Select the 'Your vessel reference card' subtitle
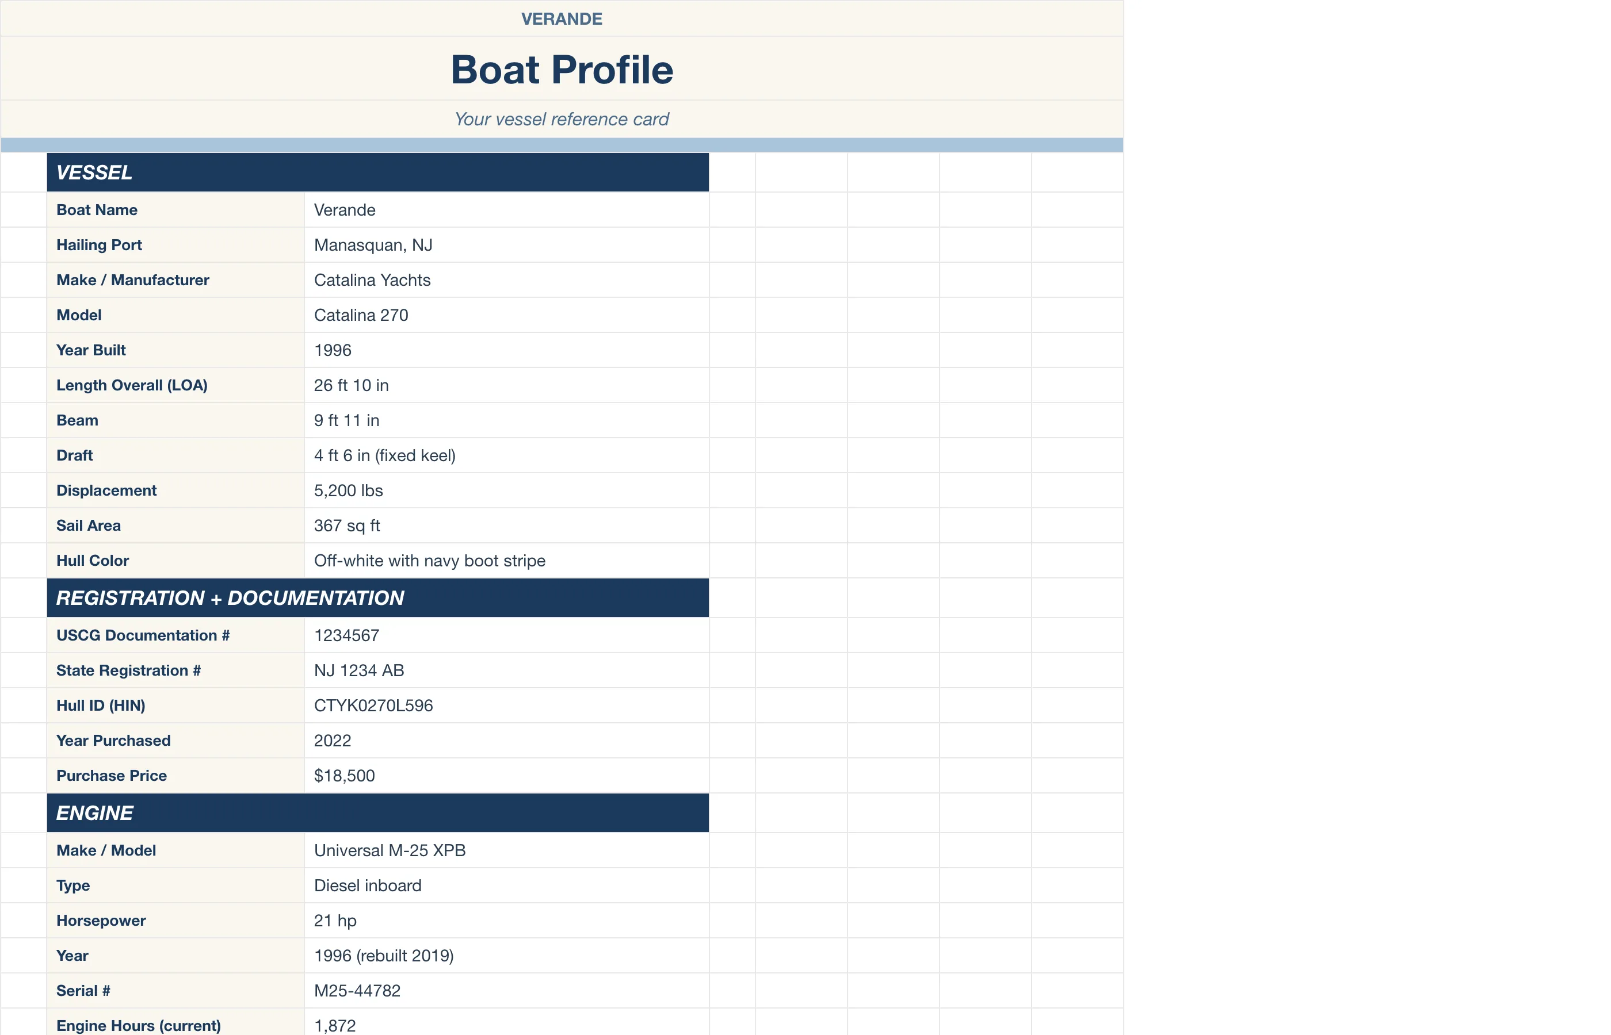 click(x=562, y=119)
